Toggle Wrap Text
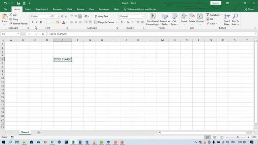This screenshot has width=258, height=145. coord(101,17)
